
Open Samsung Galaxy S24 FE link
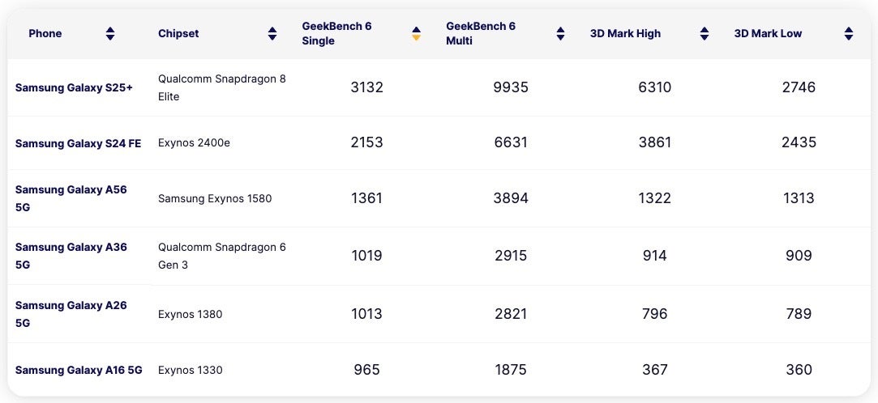[x=78, y=143]
